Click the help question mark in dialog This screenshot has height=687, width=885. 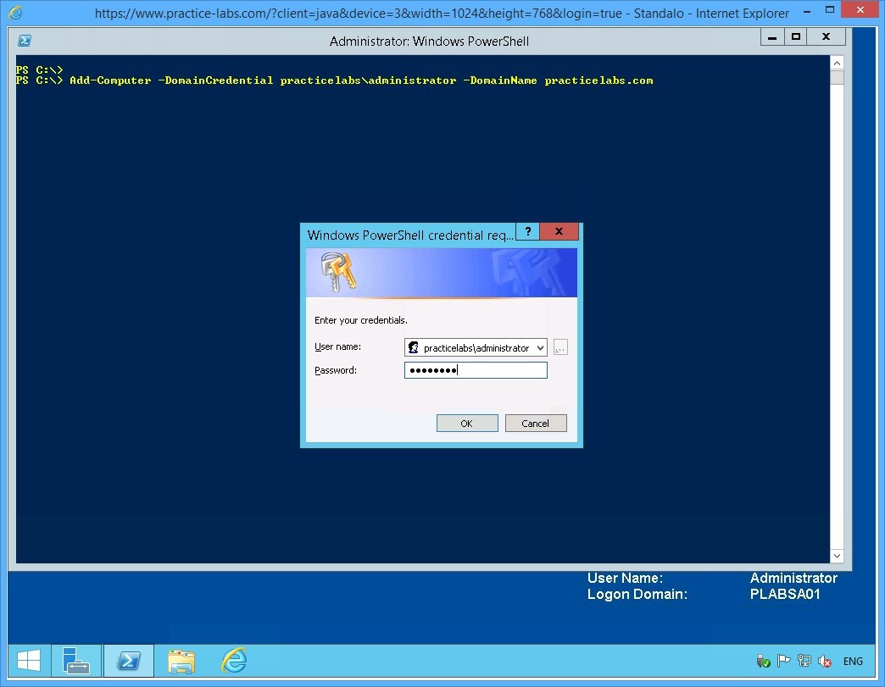527,232
